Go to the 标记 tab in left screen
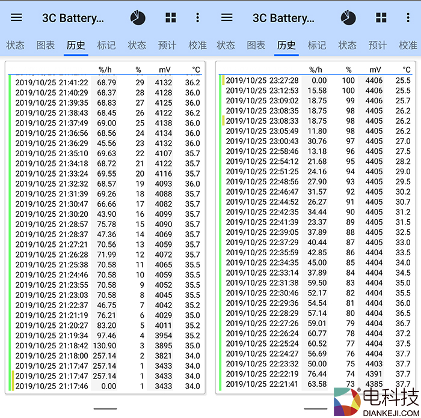Image resolution: width=421 pixels, height=418 pixels. pyautogui.click(x=106, y=45)
